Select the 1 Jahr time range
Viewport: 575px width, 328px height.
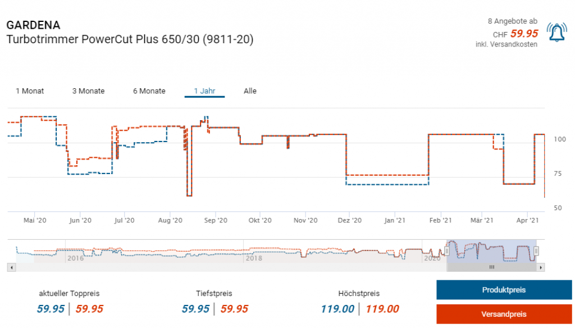(x=204, y=91)
